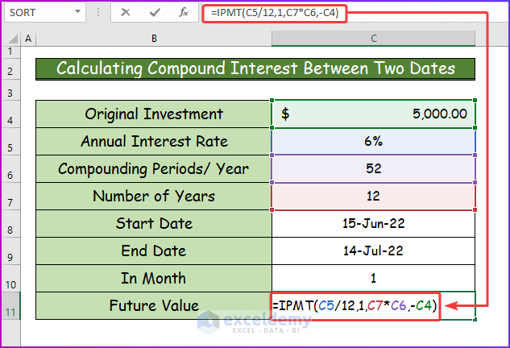This screenshot has height=348, width=510.
Task: Confirm formula with the checkmark Enter icon
Action: [x=155, y=12]
